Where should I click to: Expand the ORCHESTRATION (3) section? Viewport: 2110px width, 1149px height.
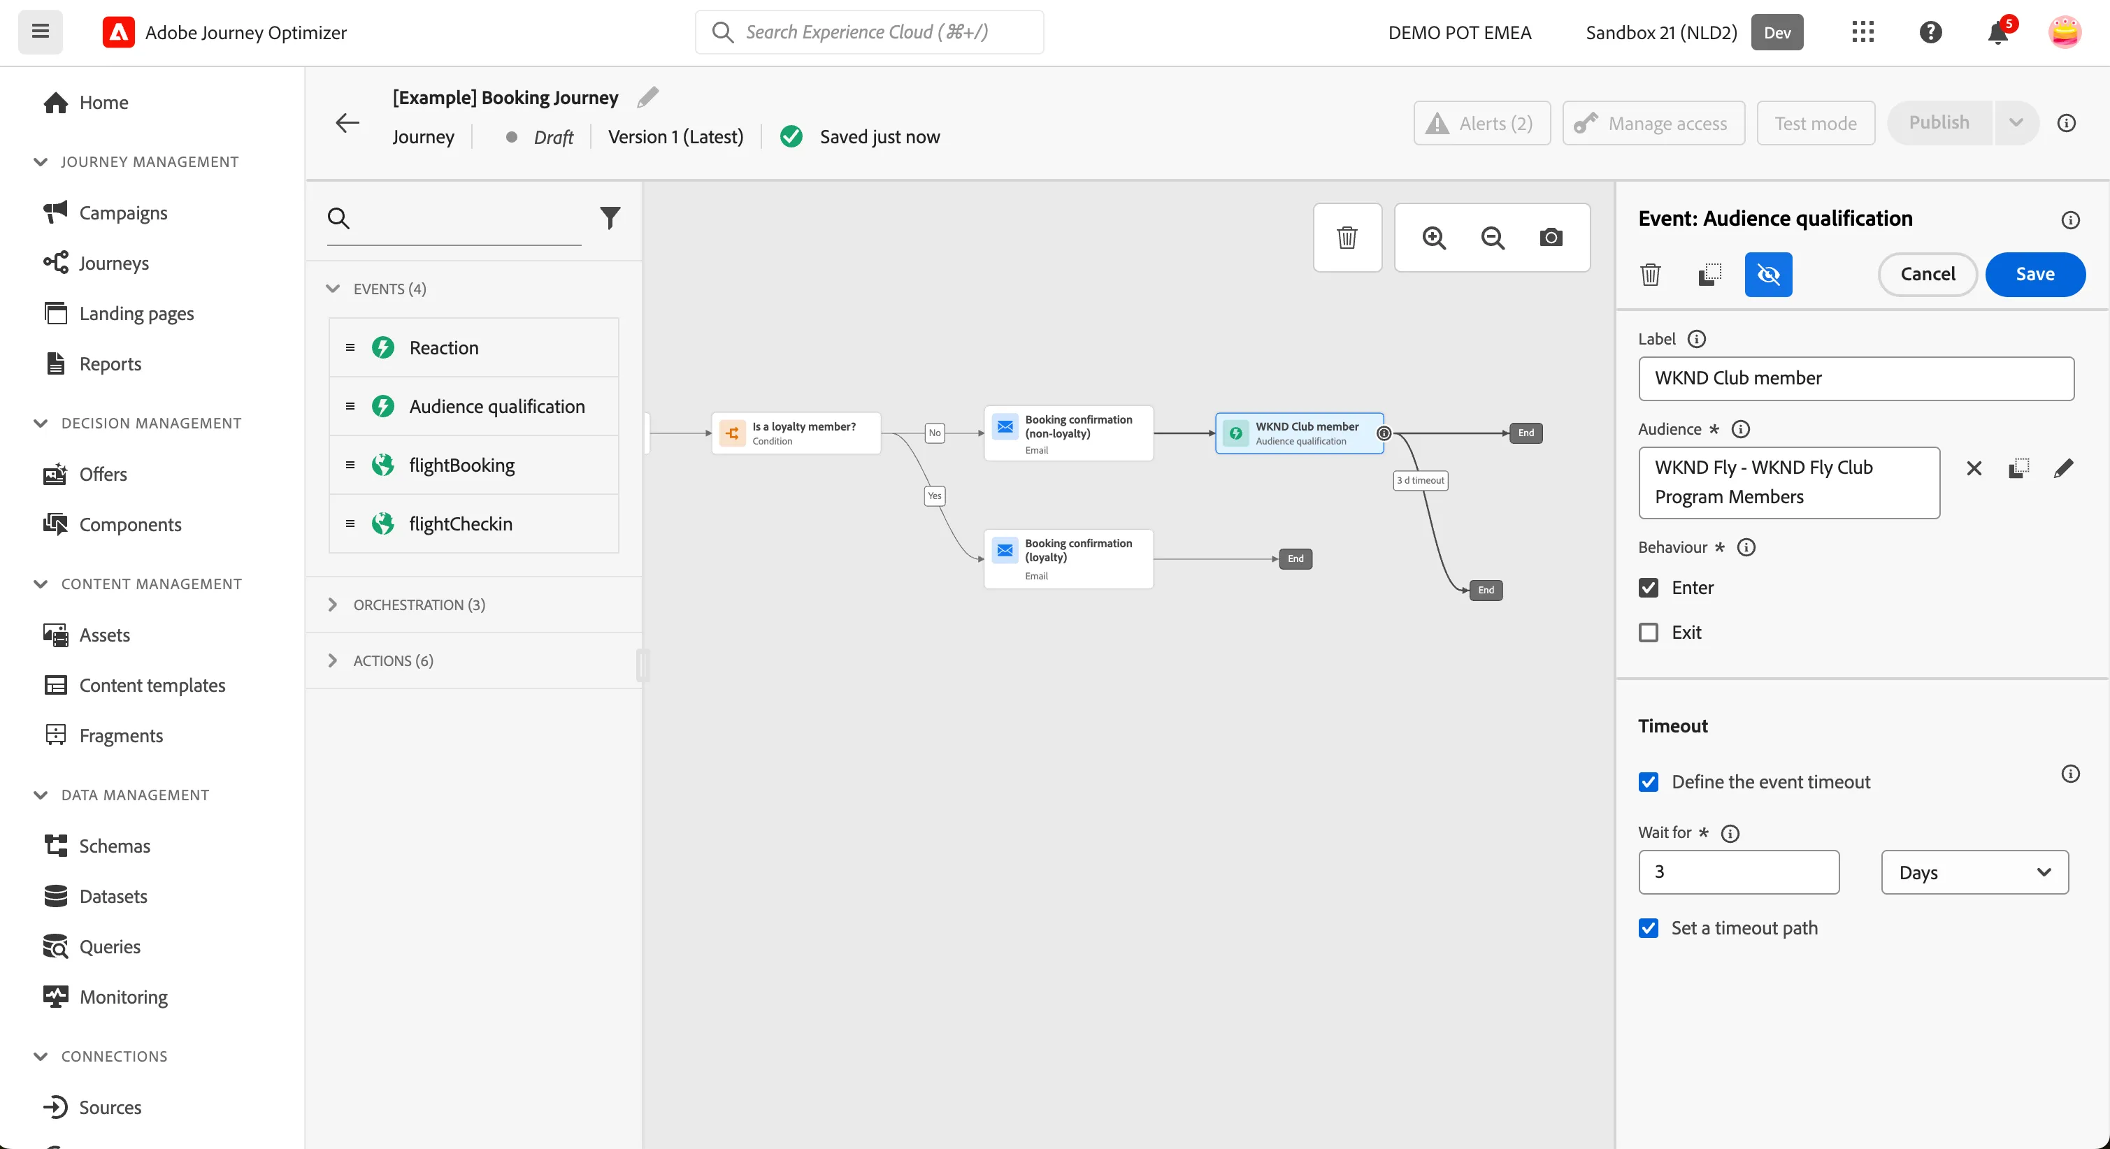pyautogui.click(x=333, y=605)
